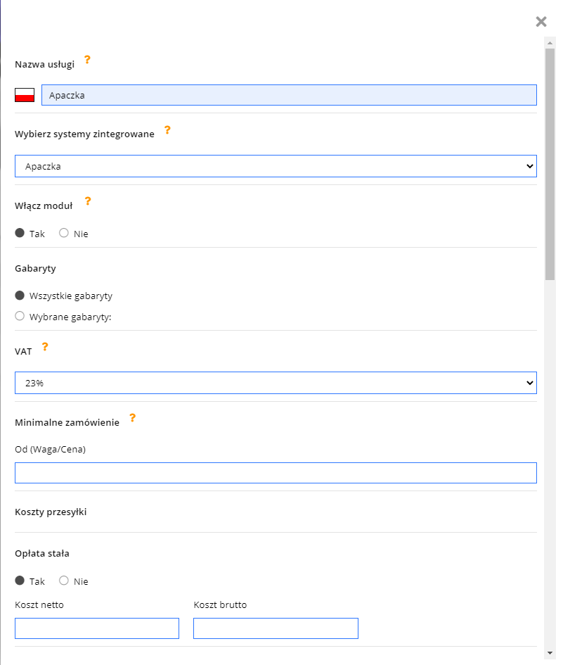Image resolution: width=563 pixels, height=665 pixels.
Task: Select Nie under Opłata stała
Action: pyautogui.click(x=64, y=581)
